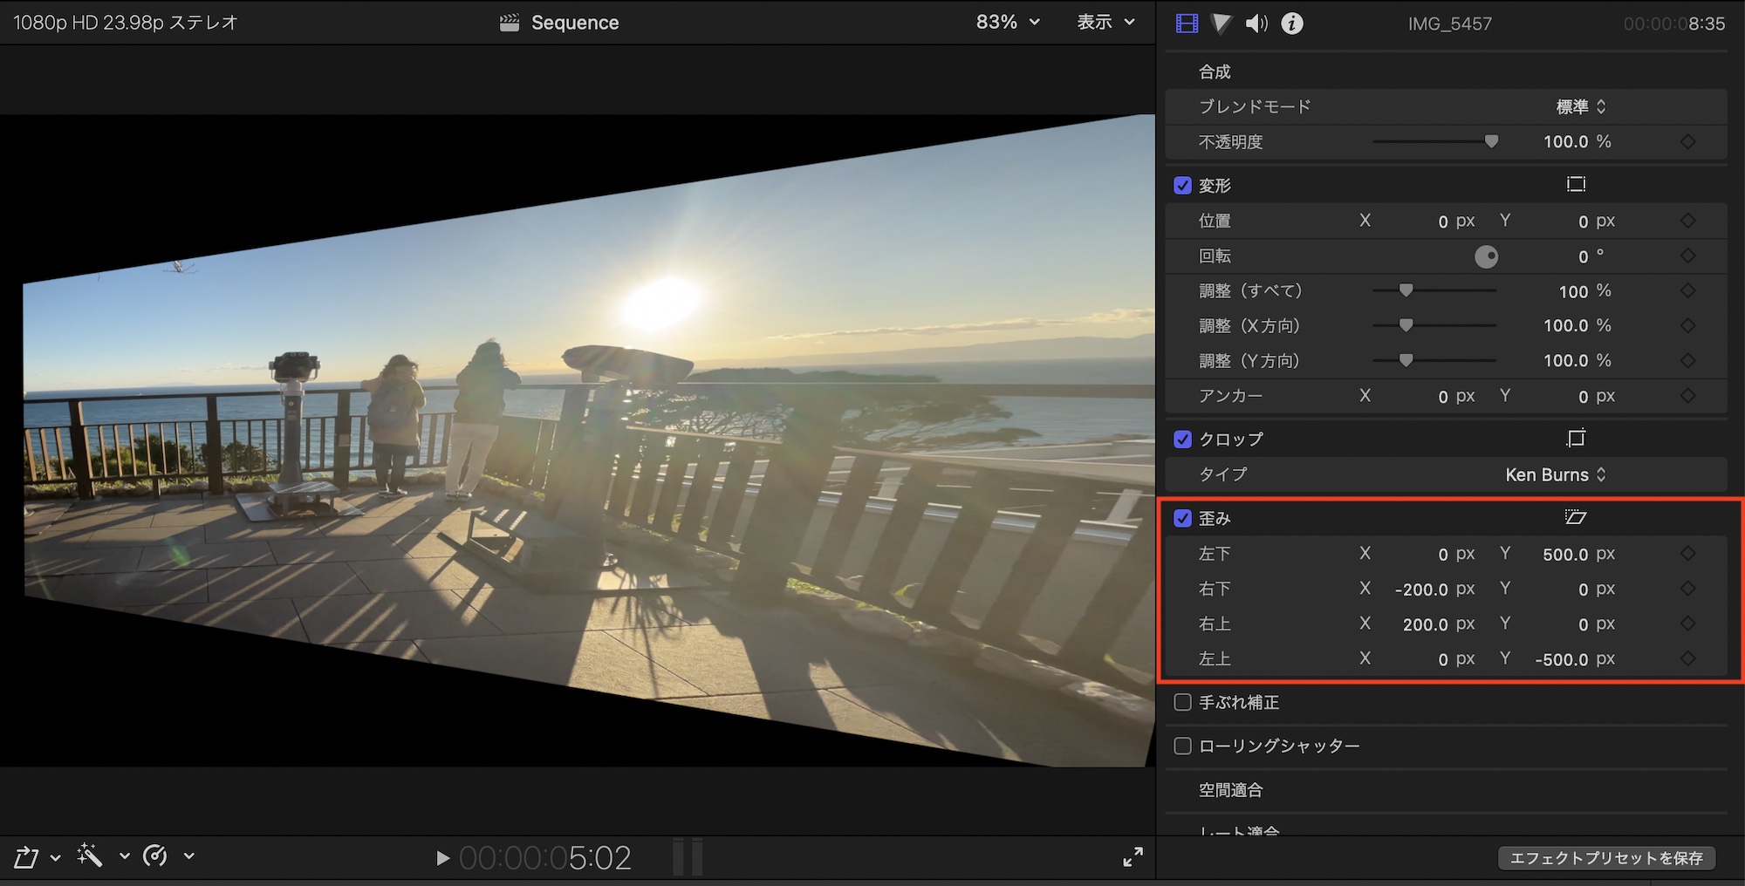Enter fullscreen viewer with the expand arrows icon
Viewport: 1745px width, 886px height.
(1133, 857)
